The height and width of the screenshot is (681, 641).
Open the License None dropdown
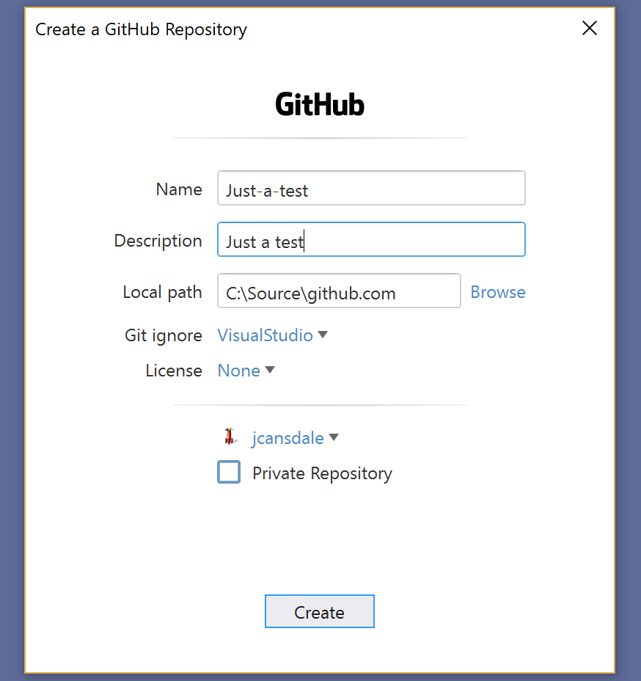pyautogui.click(x=246, y=371)
